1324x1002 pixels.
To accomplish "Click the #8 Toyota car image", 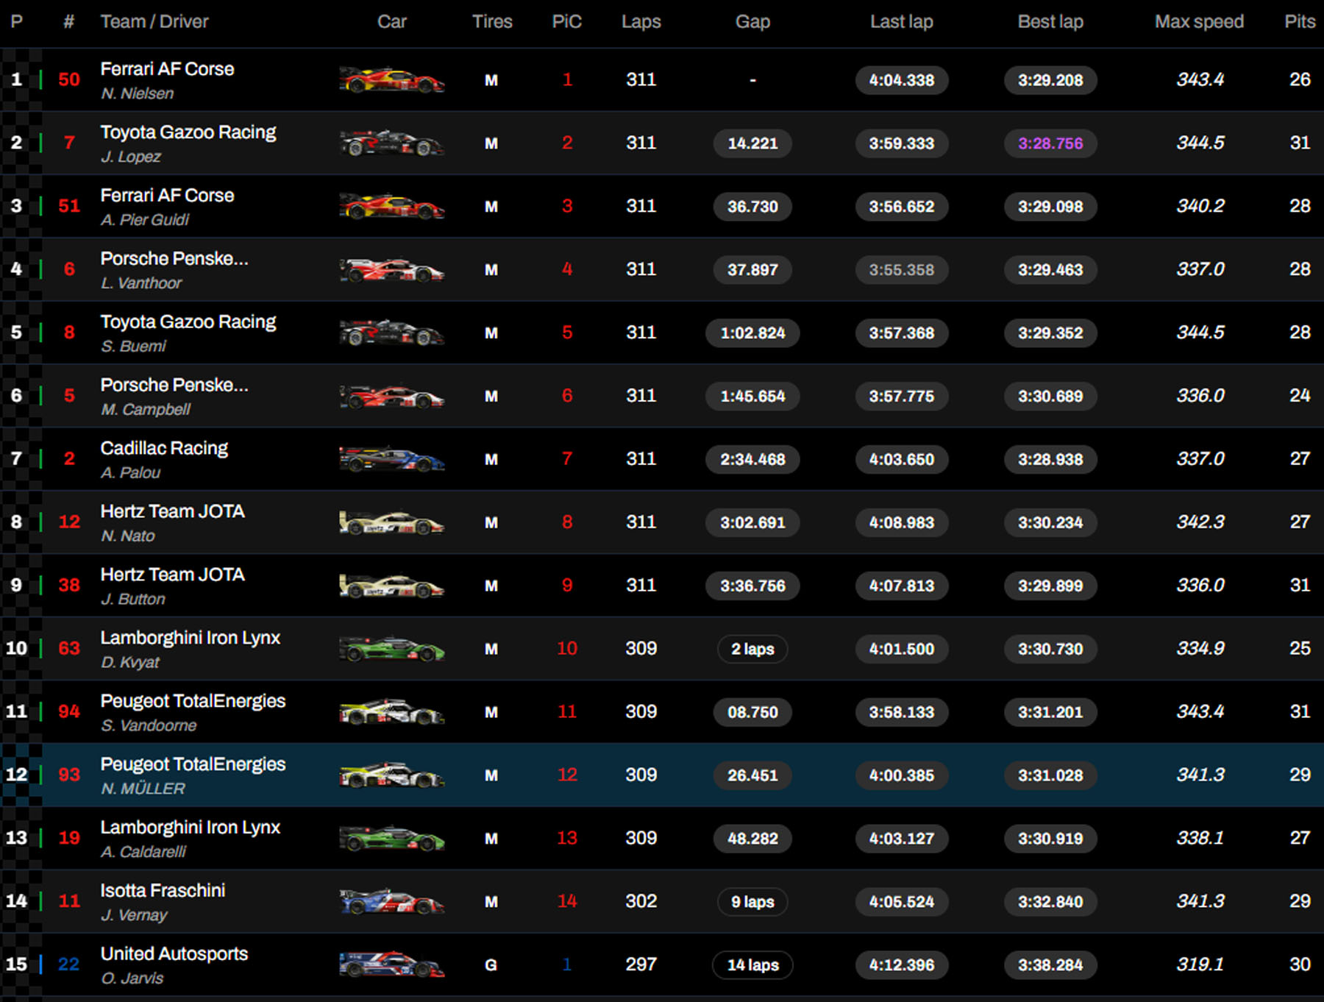I will (x=391, y=333).
